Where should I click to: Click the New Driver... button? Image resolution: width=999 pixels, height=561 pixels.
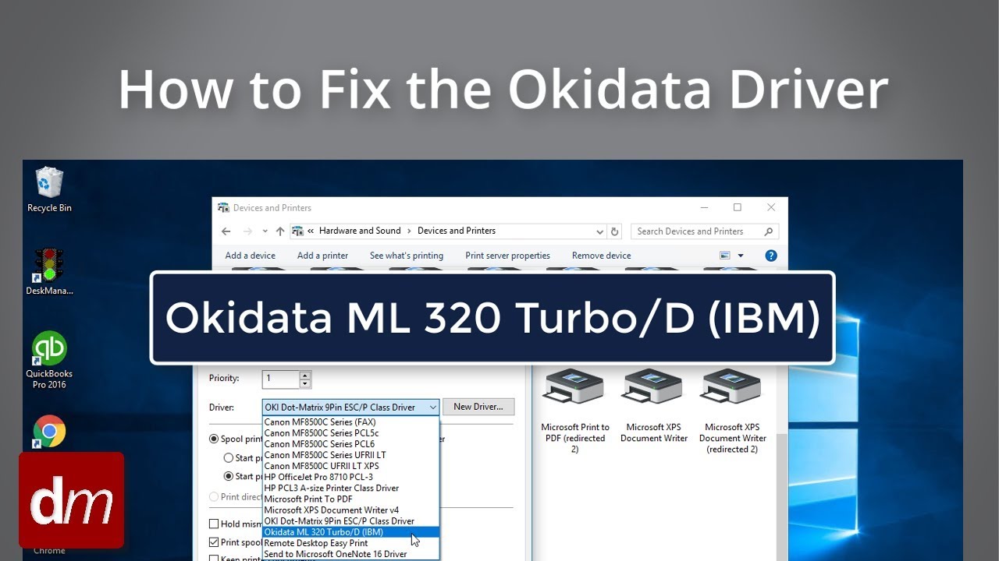(478, 407)
